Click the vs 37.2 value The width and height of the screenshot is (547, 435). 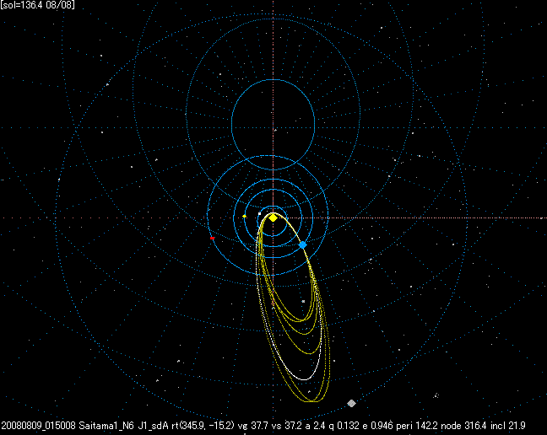click(285, 426)
